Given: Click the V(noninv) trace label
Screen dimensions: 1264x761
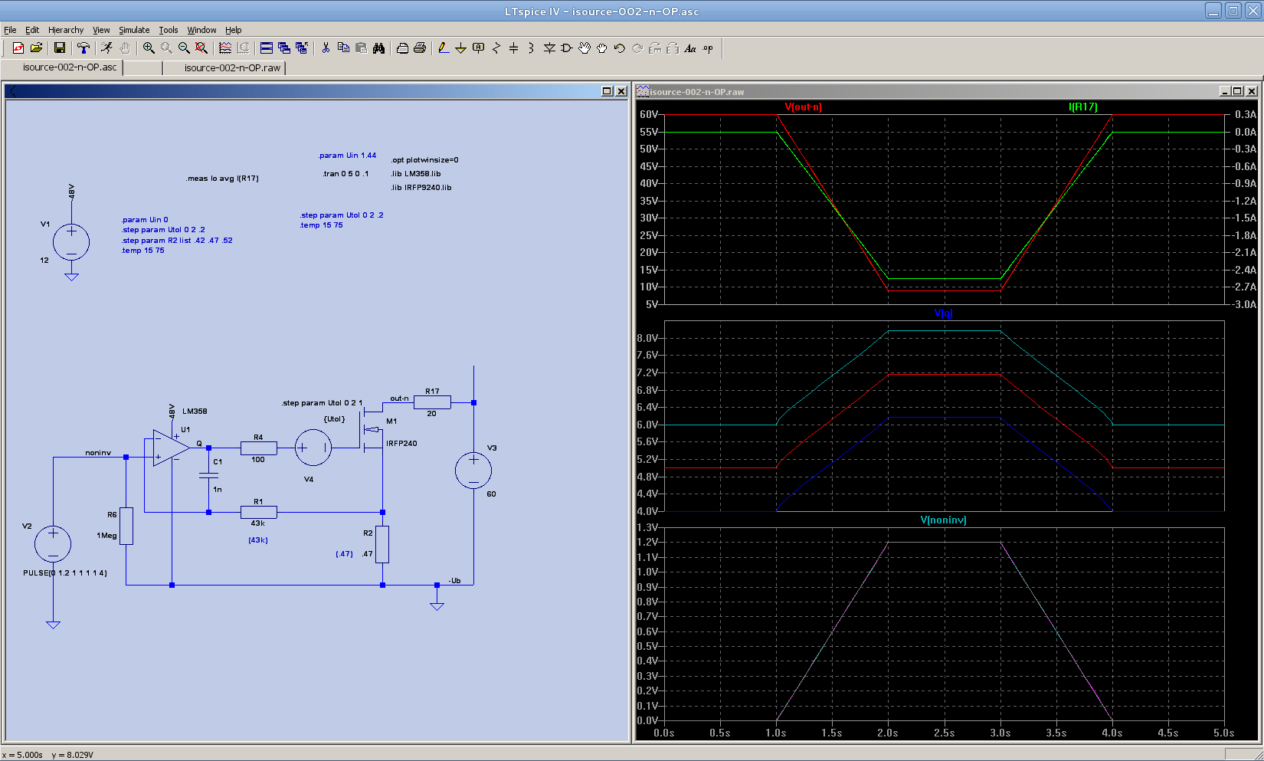Looking at the screenshot, I should pos(943,520).
